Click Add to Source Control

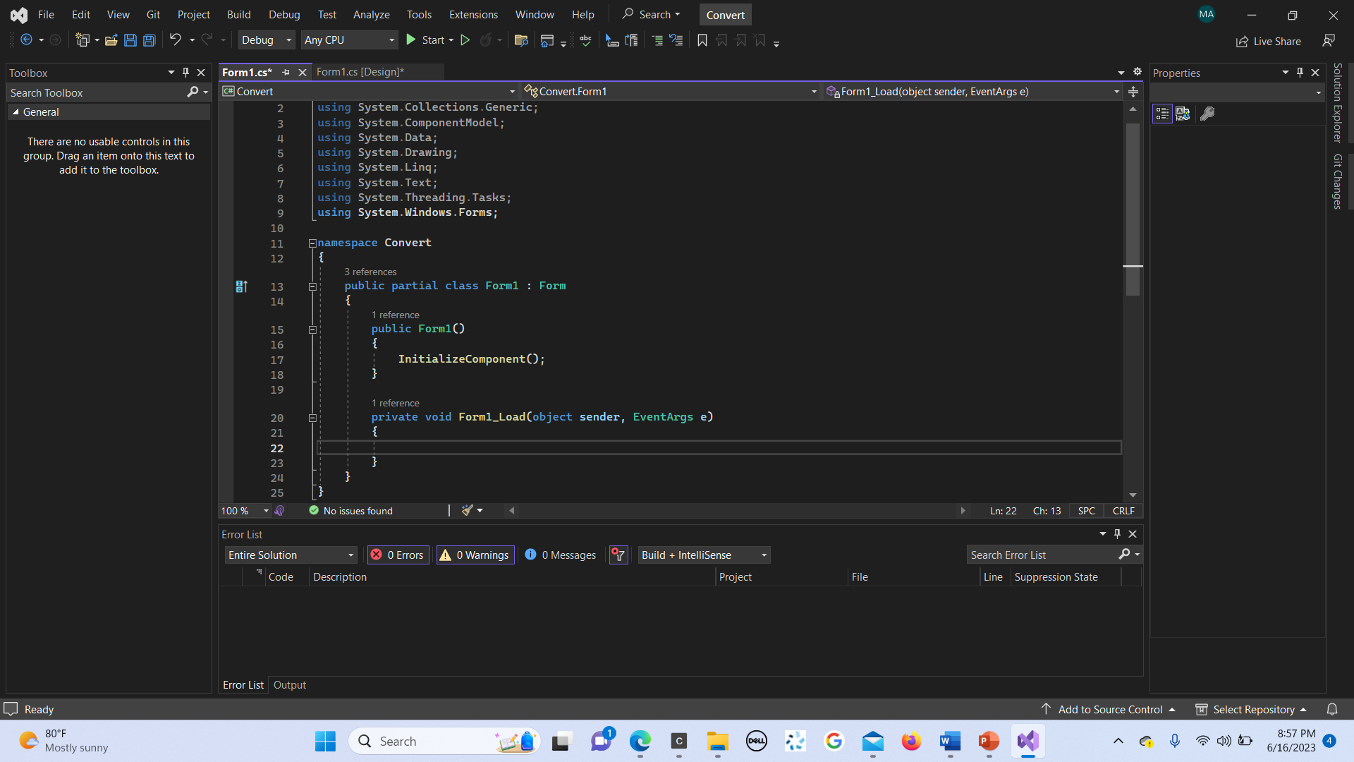click(x=1109, y=709)
